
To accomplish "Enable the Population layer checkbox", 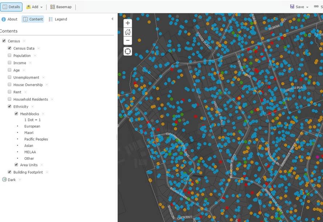I will (x=9, y=55).
